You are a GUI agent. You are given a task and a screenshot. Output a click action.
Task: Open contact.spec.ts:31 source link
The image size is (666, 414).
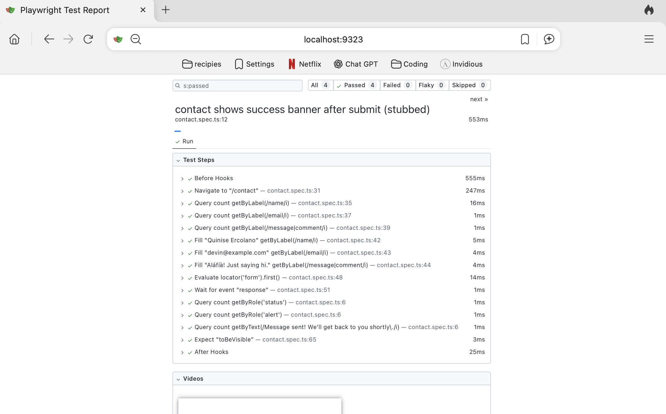[293, 190]
